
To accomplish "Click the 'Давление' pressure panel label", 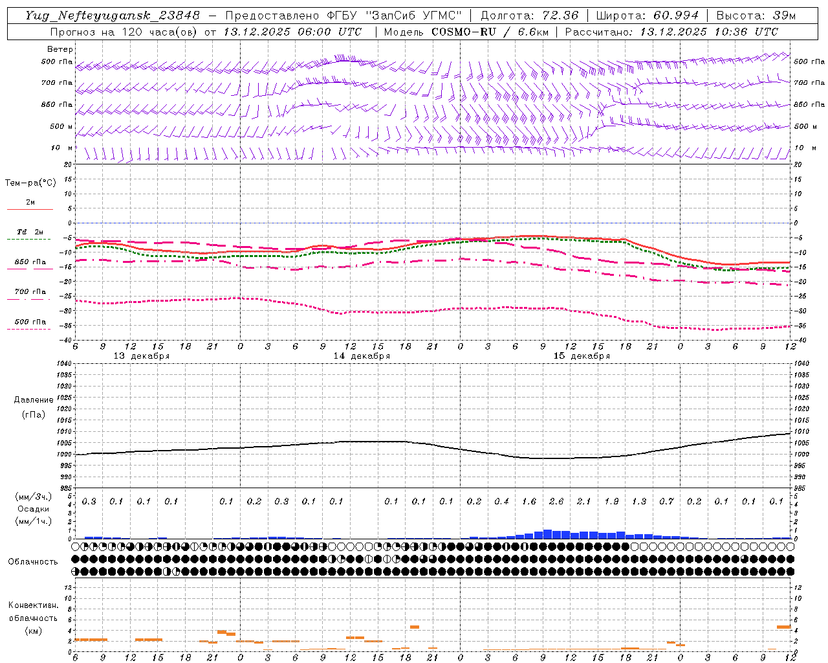I will click(33, 400).
